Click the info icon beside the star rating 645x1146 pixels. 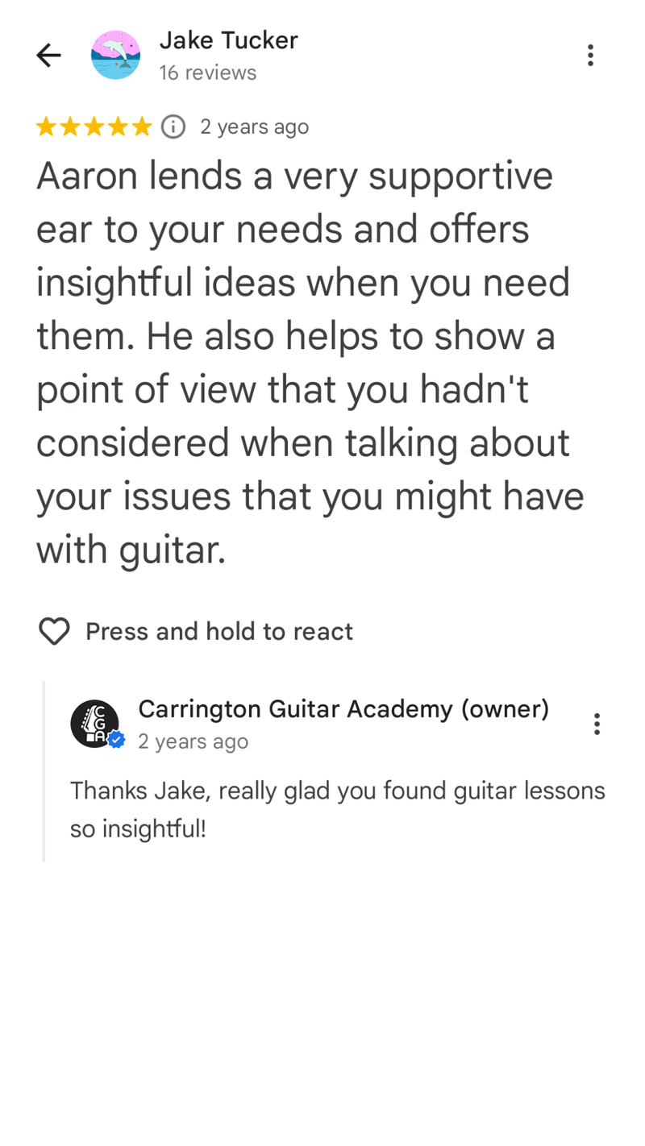pyautogui.click(x=173, y=127)
